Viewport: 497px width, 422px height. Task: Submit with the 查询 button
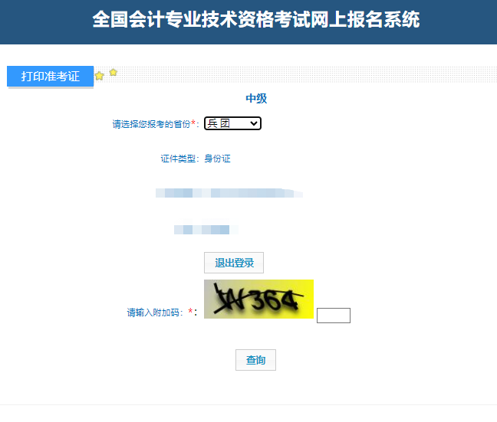coord(256,360)
